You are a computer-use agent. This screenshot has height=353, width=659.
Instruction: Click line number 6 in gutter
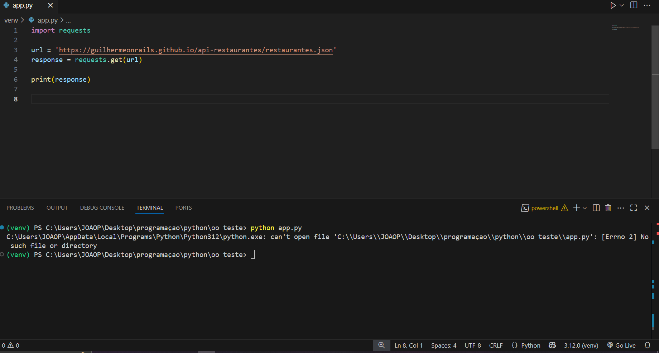[x=16, y=80]
